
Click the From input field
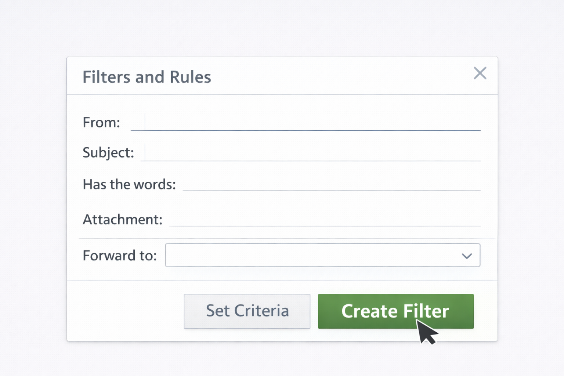[312, 123]
